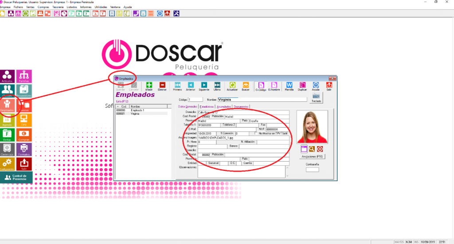This screenshot has width=454, height=244.
Task: Open Ayuda in the Empleados toolbar
Action: 316,86
